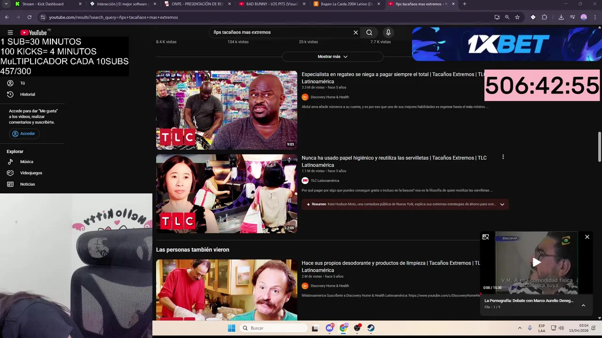Click the page vertical scrollbar thumb
This screenshot has width=602, height=338.
(599, 146)
